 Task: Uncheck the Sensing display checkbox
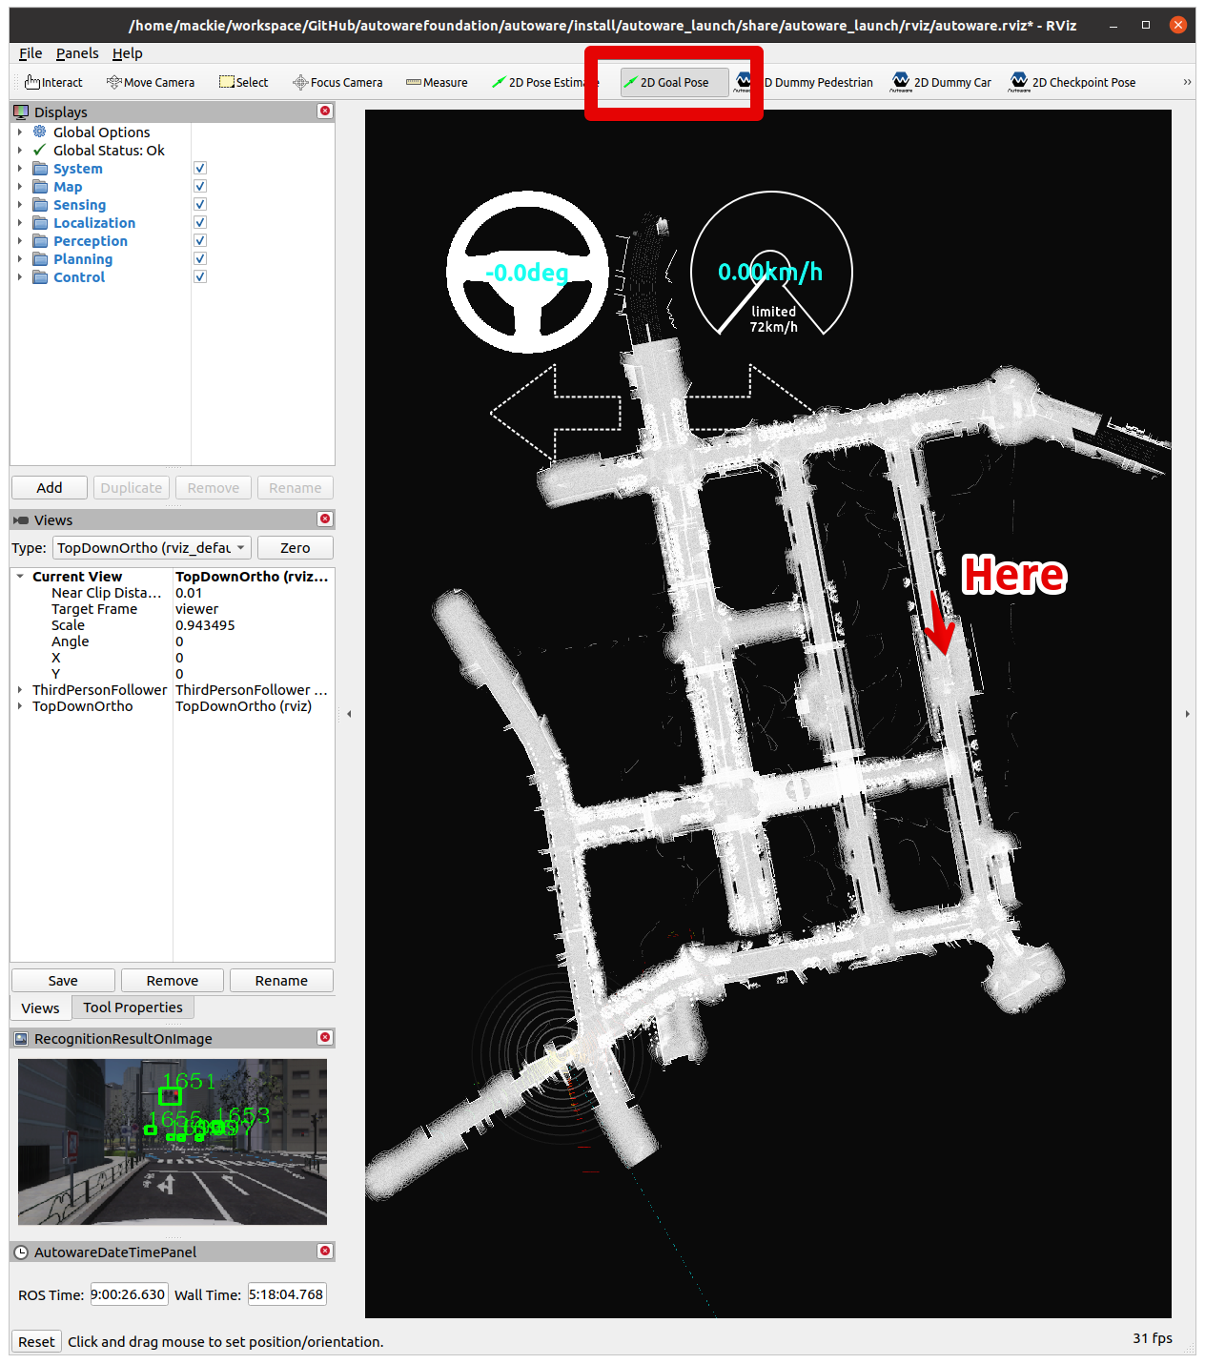click(x=200, y=205)
